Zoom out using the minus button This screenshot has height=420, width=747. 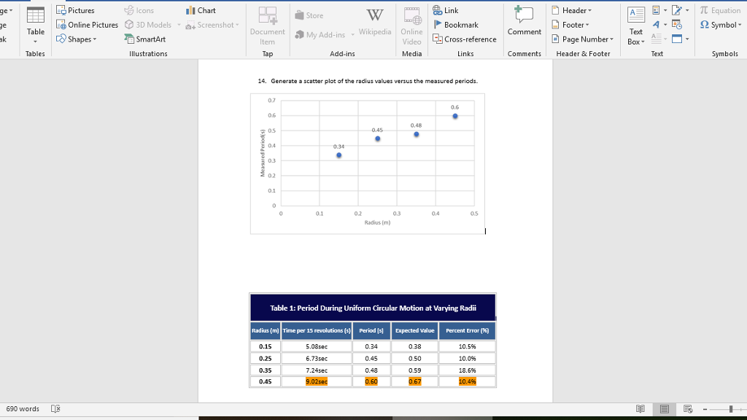(705, 409)
